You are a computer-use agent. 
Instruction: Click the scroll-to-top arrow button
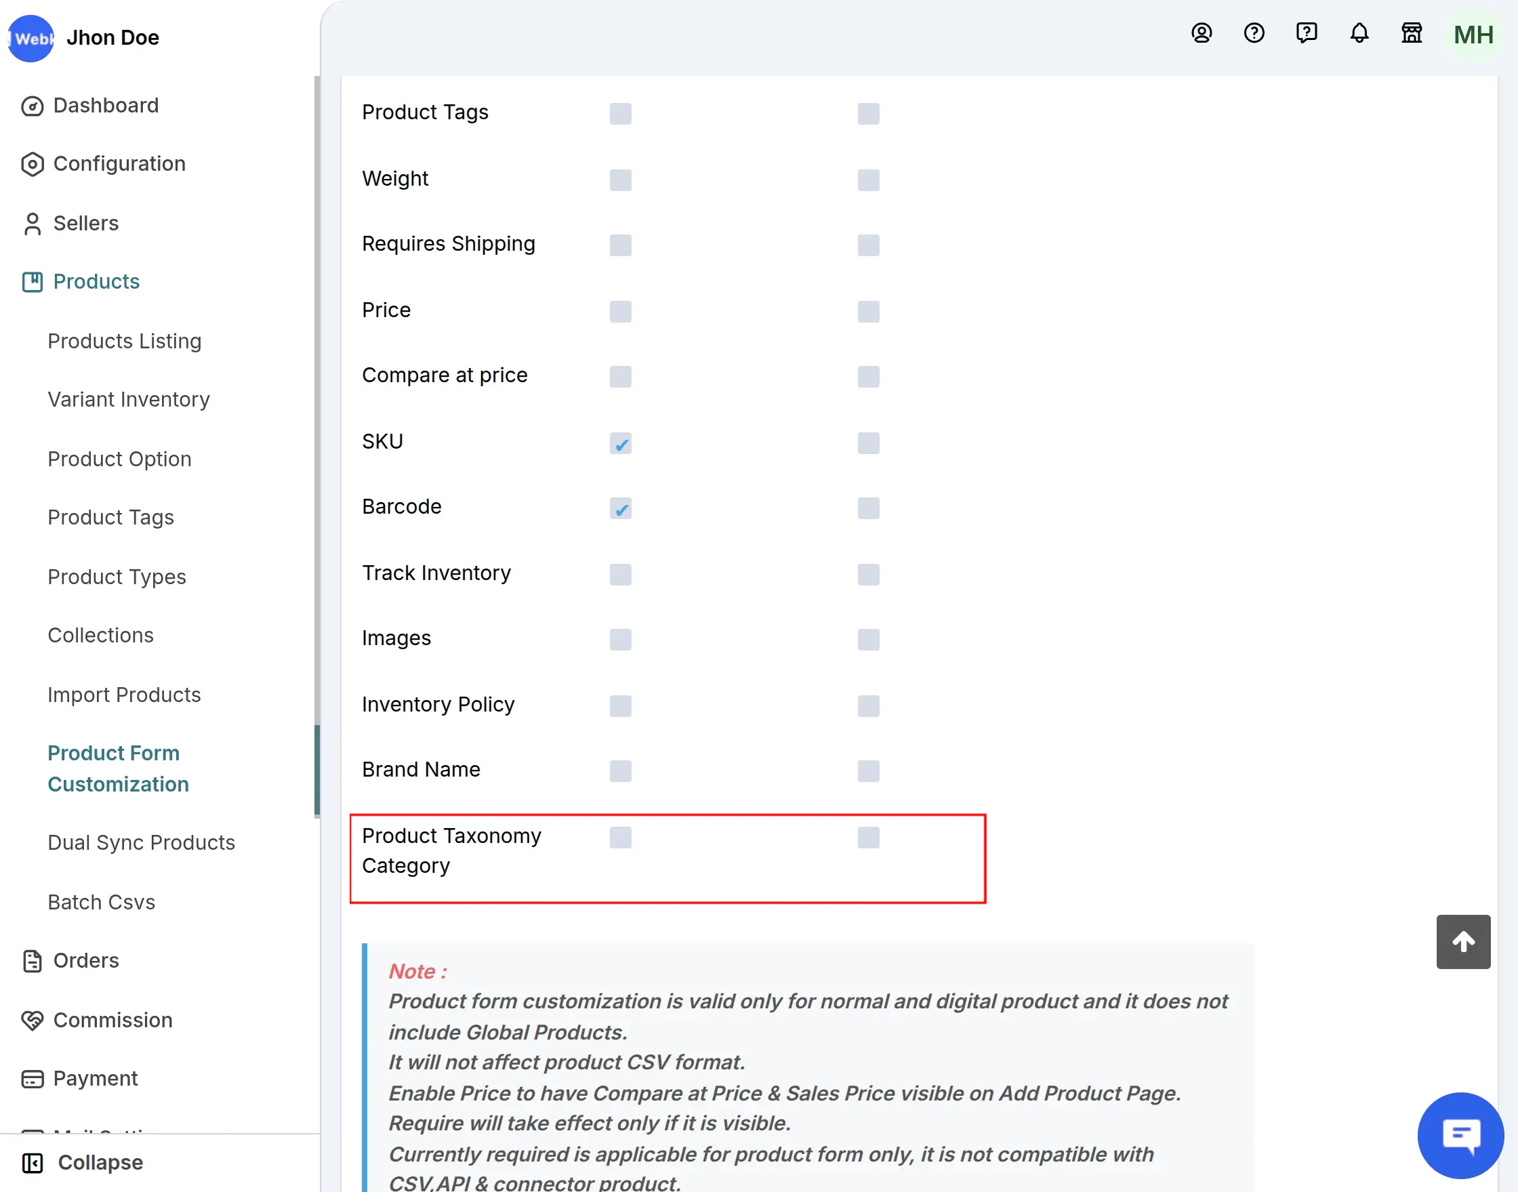(1463, 942)
